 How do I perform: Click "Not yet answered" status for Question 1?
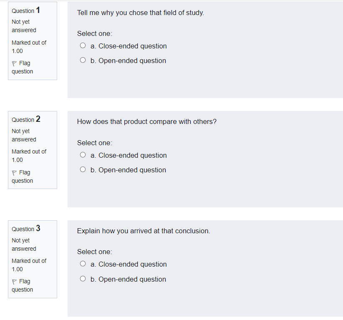[x=24, y=26]
